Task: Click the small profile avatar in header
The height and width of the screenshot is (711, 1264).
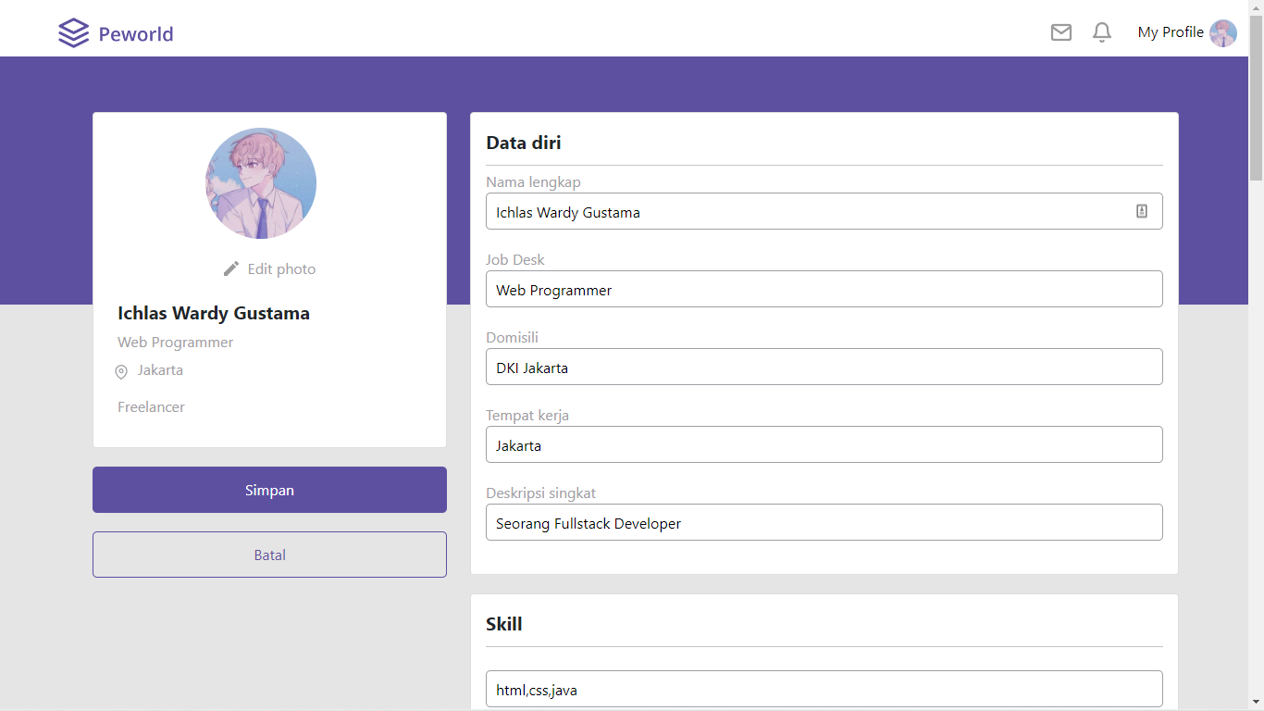Action: click(1223, 33)
